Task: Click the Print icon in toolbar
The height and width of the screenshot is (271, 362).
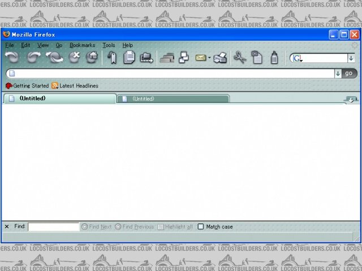Action: pyautogui.click(x=221, y=58)
